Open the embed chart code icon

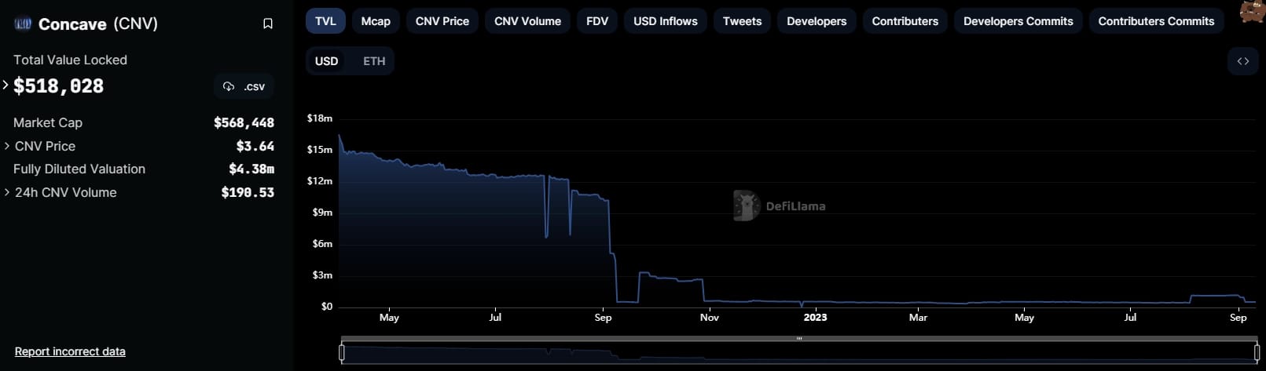point(1242,61)
